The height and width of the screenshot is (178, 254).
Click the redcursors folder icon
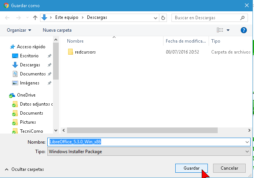click(x=70, y=52)
